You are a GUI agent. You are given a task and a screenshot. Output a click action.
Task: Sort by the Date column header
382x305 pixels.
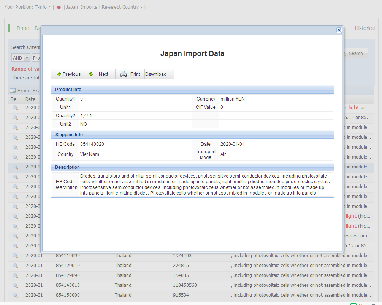[30, 99]
